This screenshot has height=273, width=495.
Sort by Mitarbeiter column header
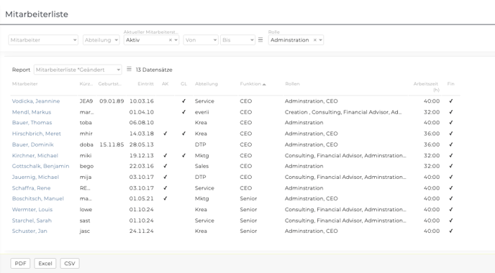[24, 84]
